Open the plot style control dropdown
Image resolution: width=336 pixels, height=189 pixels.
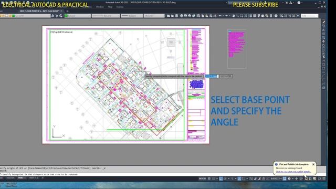[154, 16]
